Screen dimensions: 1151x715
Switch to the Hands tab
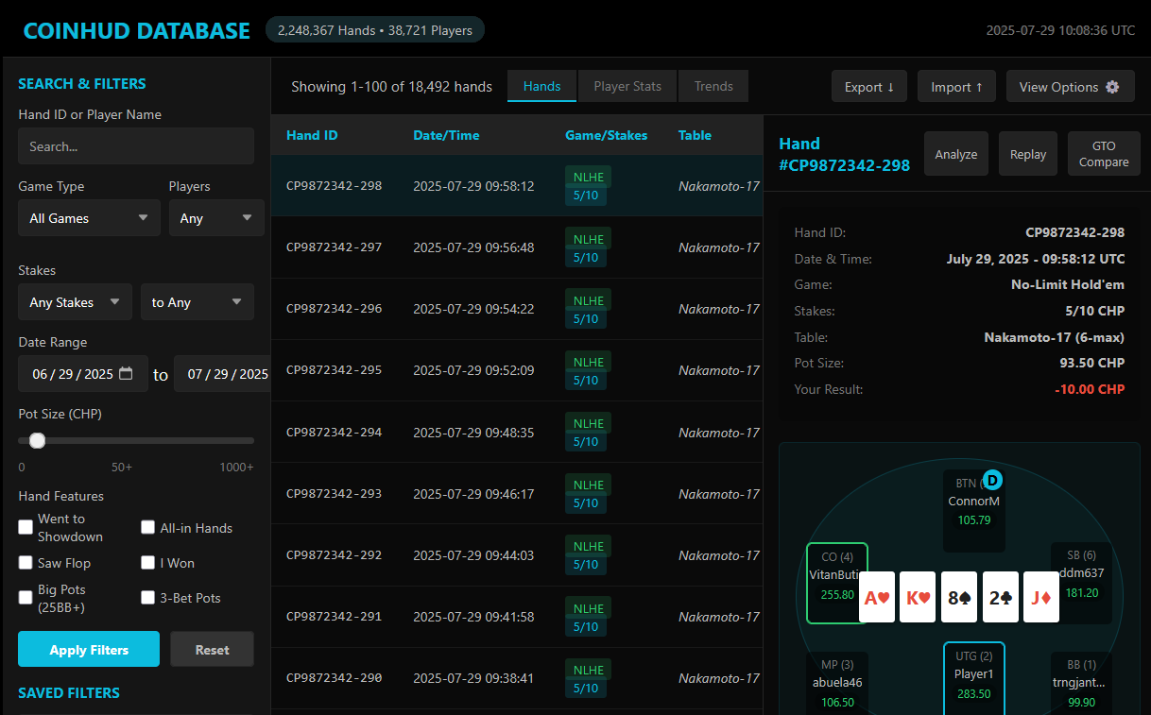(542, 86)
